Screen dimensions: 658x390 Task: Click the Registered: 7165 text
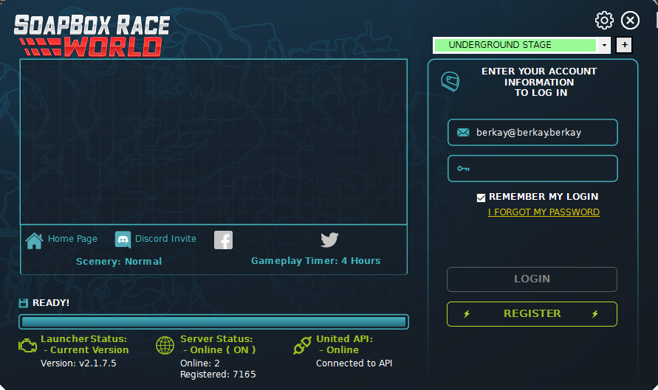218,374
